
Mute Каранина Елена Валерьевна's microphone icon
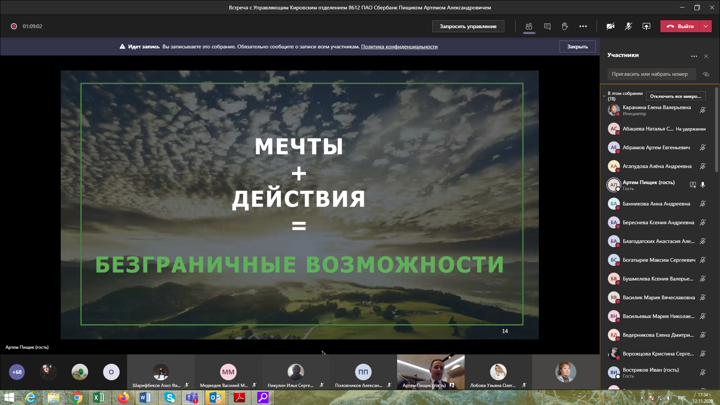click(x=703, y=110)
